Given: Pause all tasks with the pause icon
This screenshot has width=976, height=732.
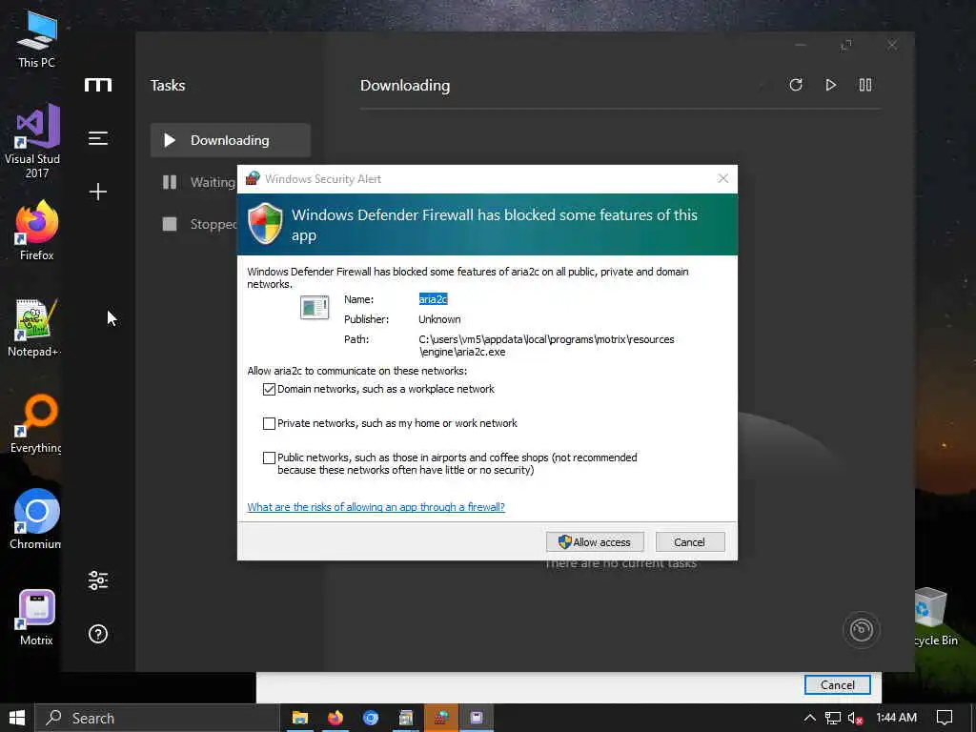Looking at the screenshot, I should pos(865,85).
